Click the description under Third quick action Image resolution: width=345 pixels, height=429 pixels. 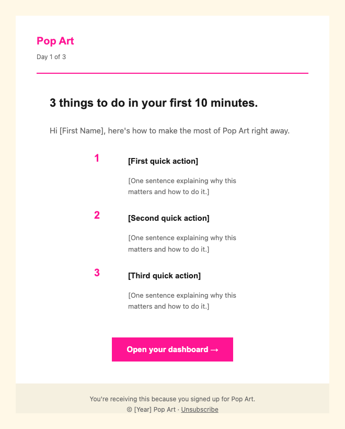click(182, 301)
